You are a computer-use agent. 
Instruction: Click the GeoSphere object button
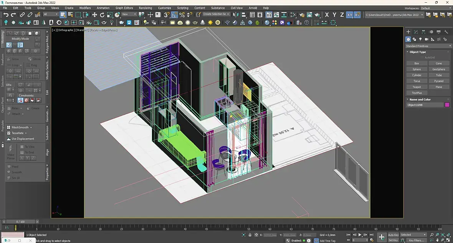pos(438,69)
